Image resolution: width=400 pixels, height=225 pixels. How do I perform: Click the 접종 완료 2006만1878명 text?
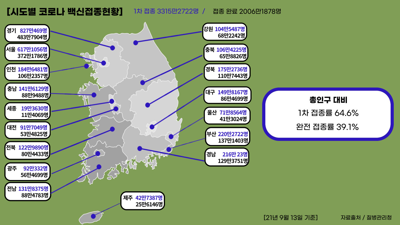pyautogui.click(x=247, y=11)
